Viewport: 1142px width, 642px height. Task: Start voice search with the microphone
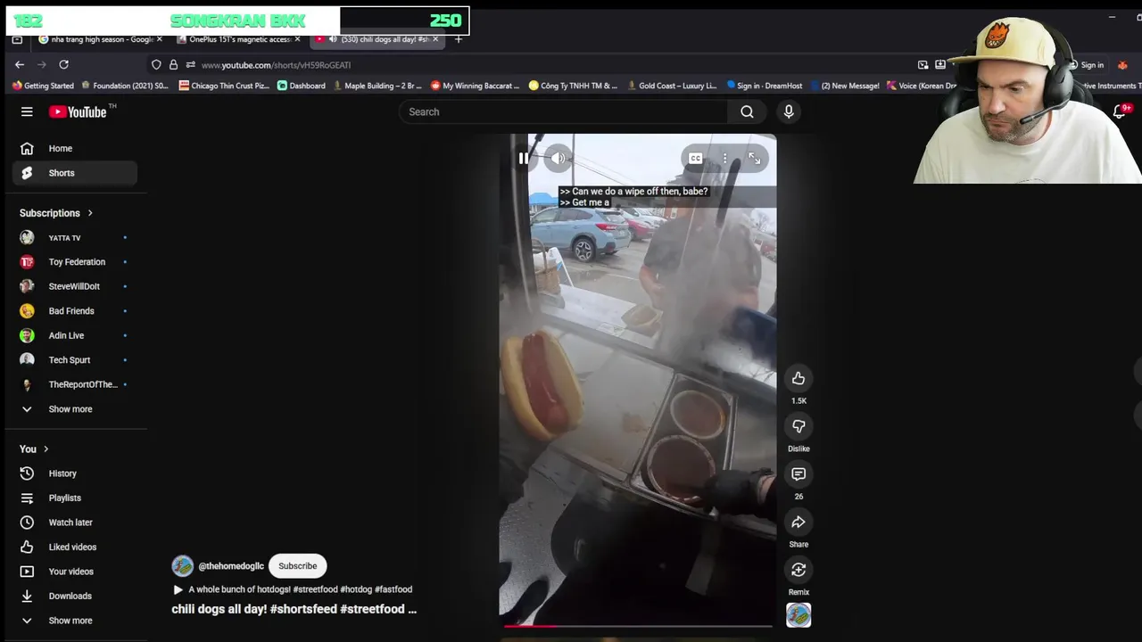[789, 111]
